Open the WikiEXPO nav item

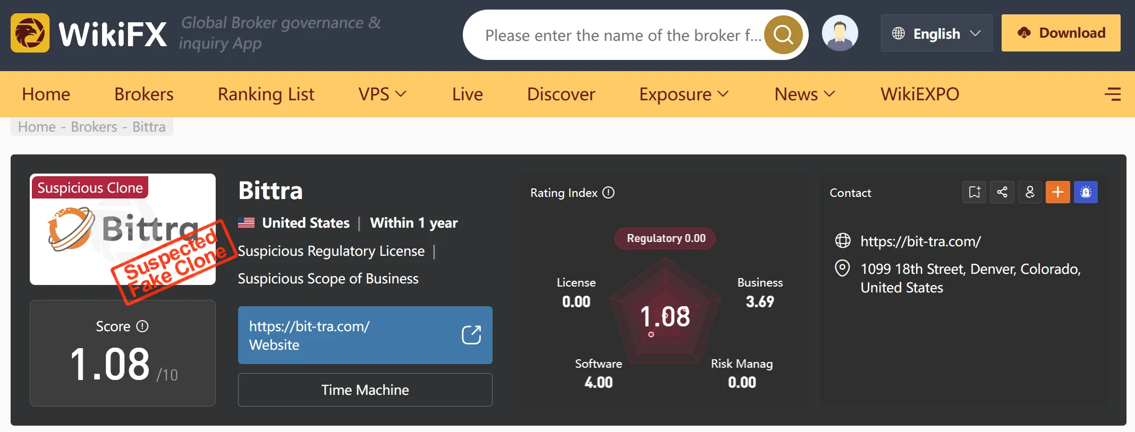tap(920, 94)
